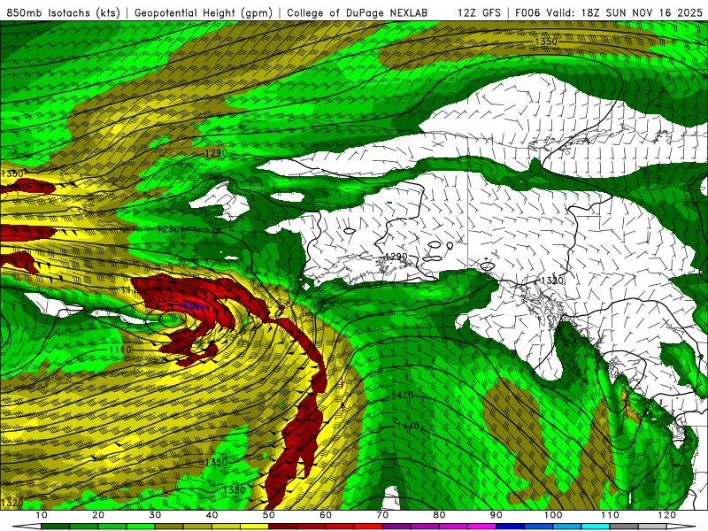Click the colorbar scale value 120

point(666,515)
